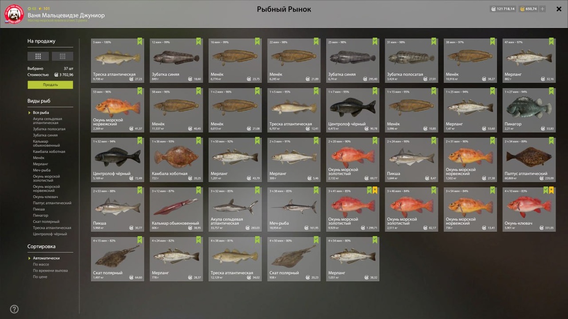Uncheck the green checkmark on Палтус атлантический
The width and height of the screenshot is (568, 319).
(551, 140)
